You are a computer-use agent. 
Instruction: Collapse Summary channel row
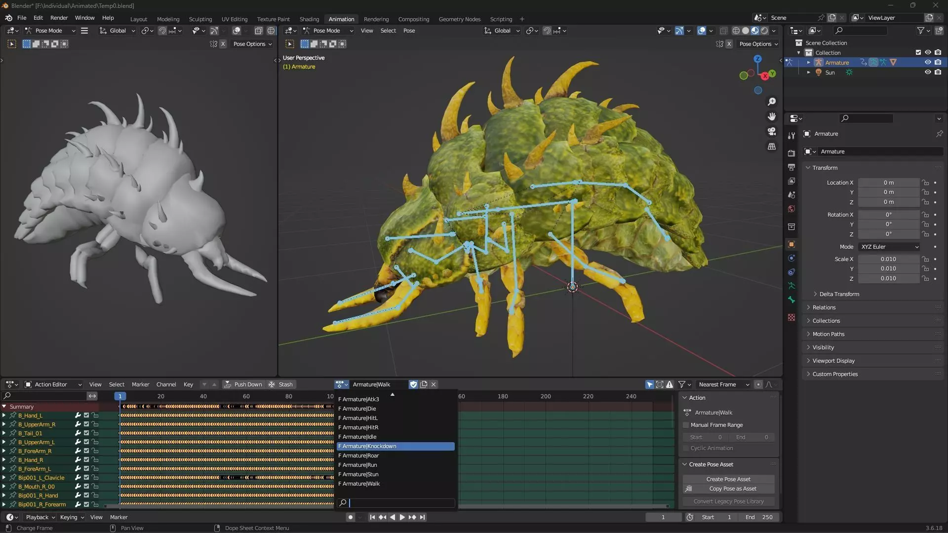pyautogui.click(x=4, y=407)
